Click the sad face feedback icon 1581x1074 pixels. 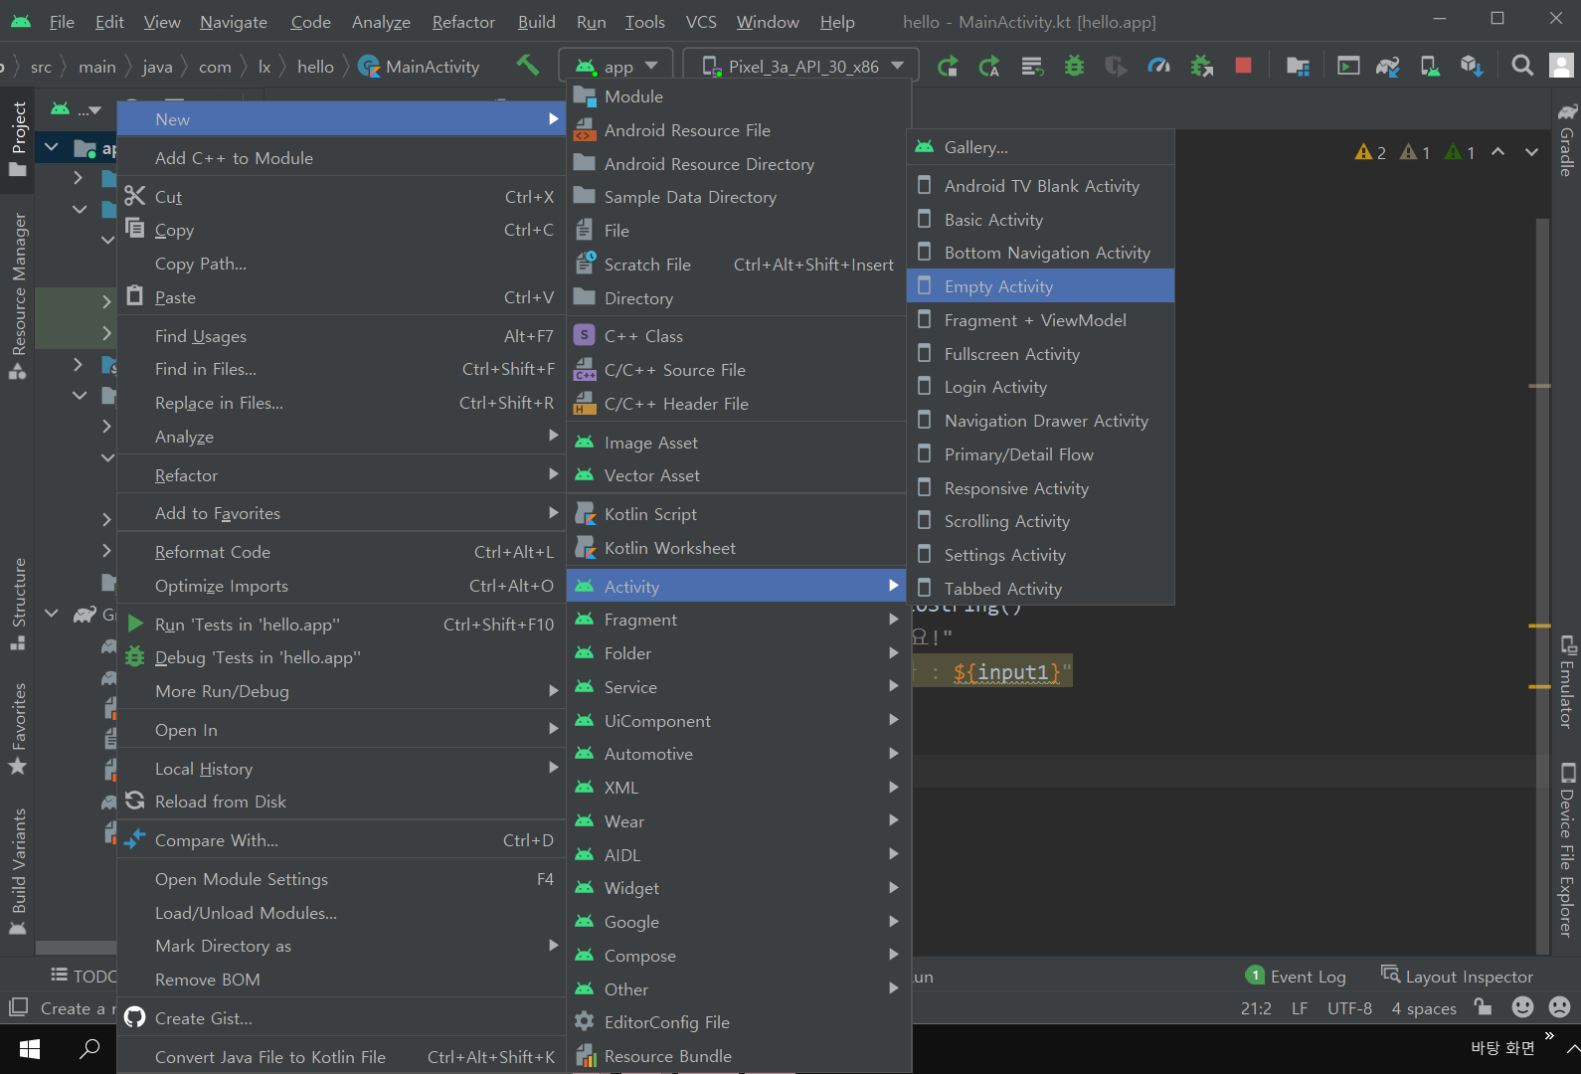tap(1560, 1007)
